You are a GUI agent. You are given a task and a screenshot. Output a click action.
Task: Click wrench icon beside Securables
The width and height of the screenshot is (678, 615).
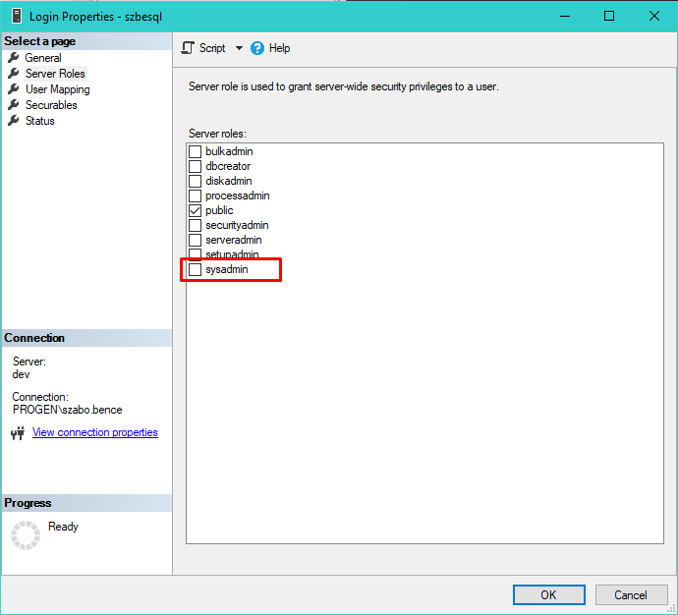pos(14,104)
